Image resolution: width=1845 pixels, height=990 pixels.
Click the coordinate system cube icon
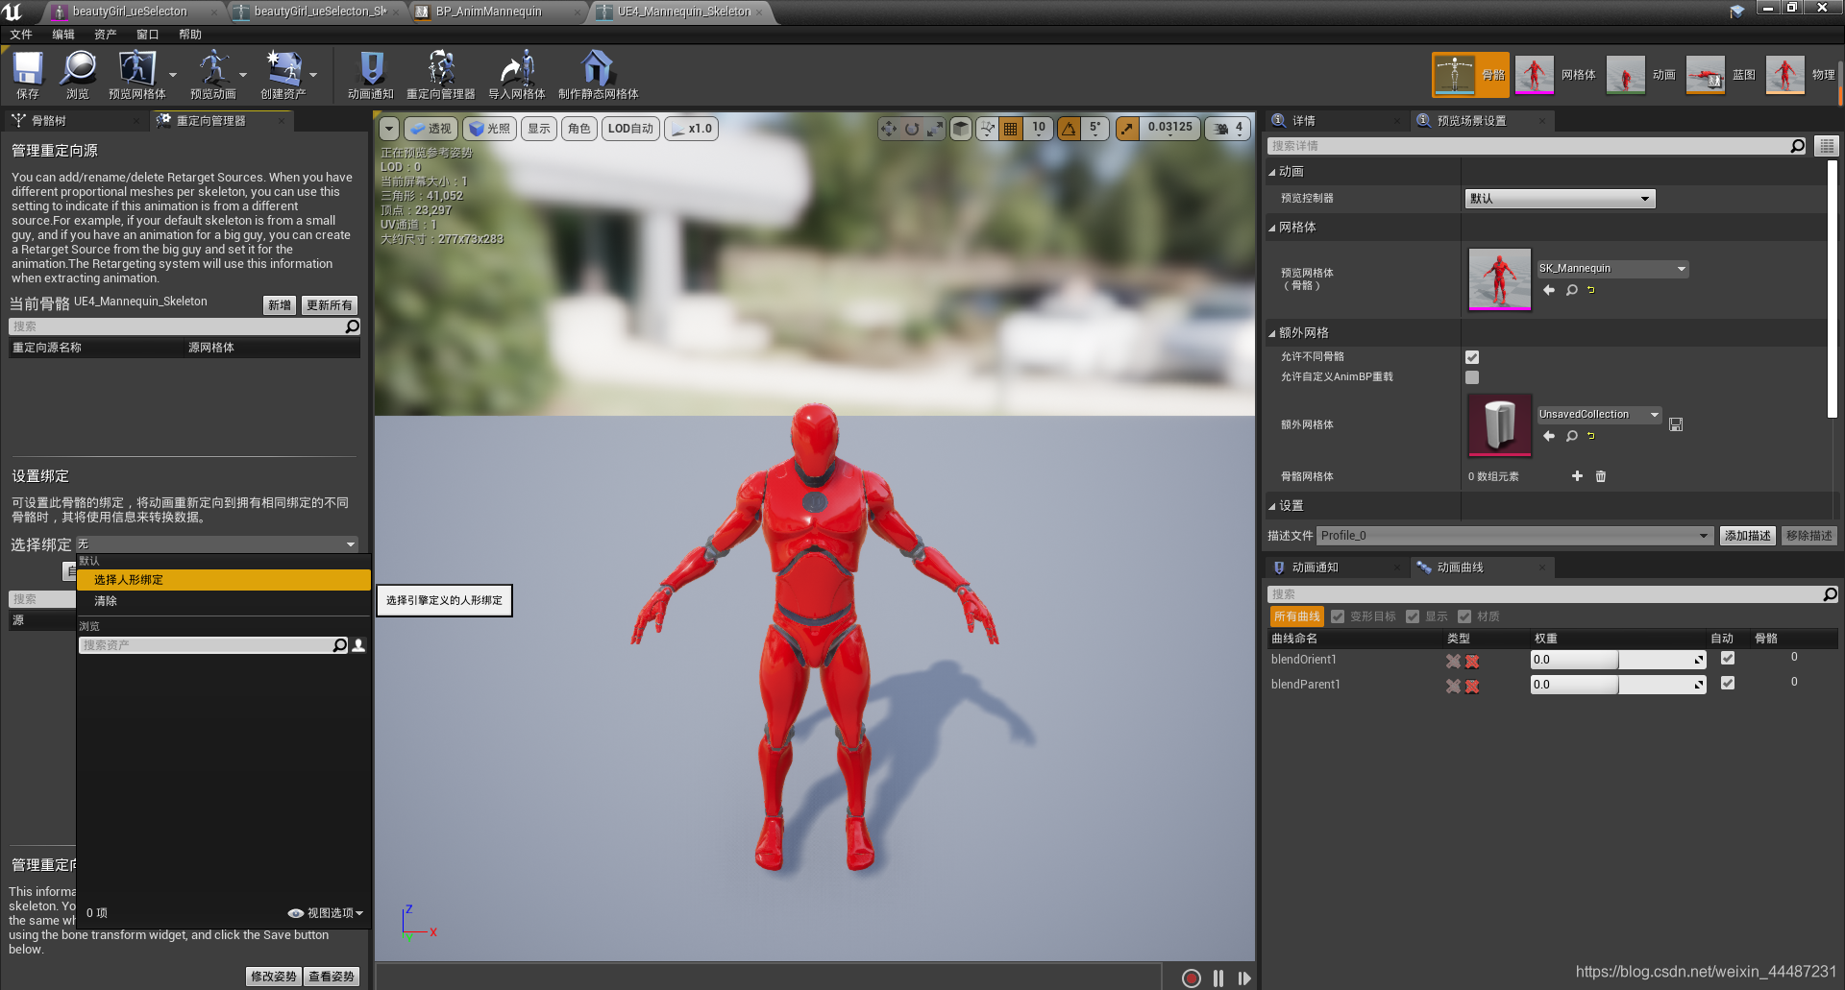click(x=961, y=129)
